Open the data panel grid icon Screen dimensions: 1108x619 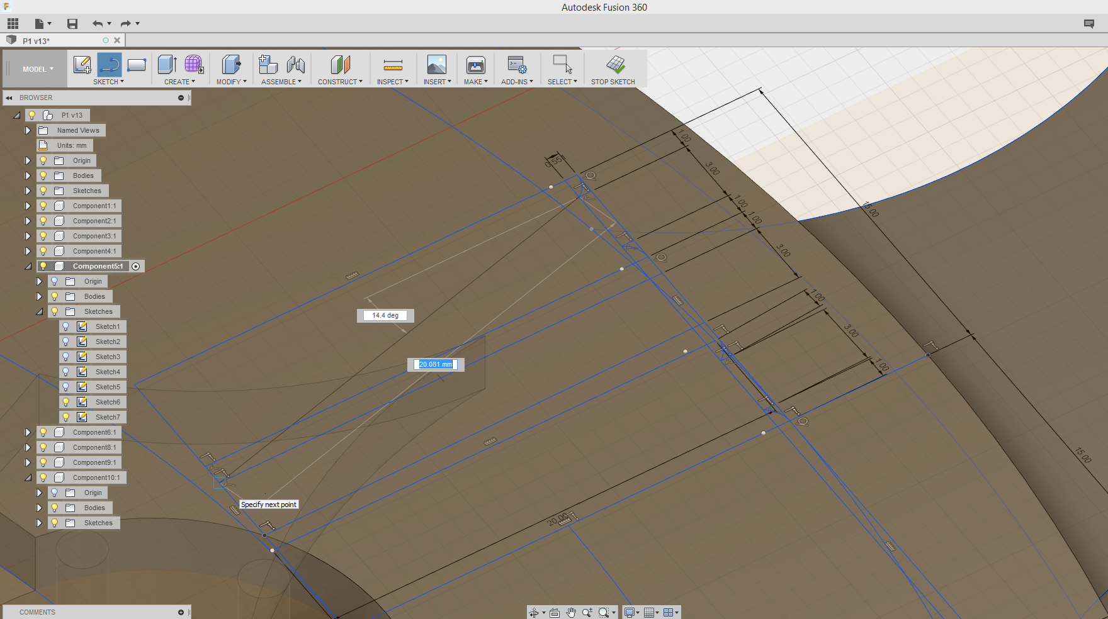[13, 24]
